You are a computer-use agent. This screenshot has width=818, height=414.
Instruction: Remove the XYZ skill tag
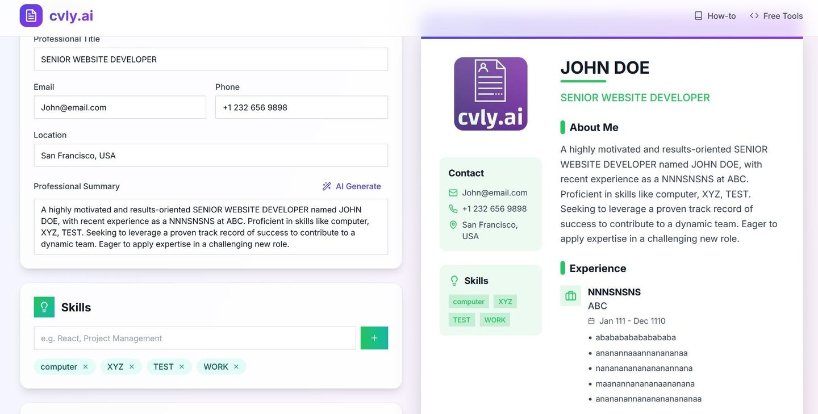coord(131,367)
